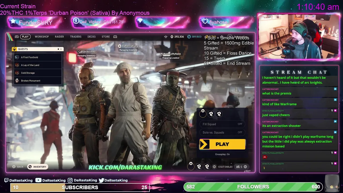Open the DECKS tab
The height and width of the screenshot is (193, 343).
coord(91,37)
